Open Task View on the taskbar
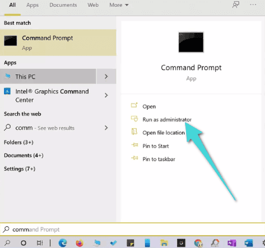 (40, 243)
